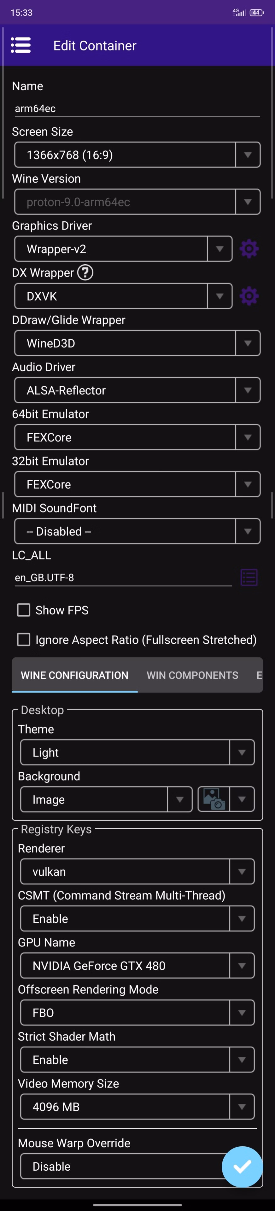275x1211 pixels.
Task: Open Graphics Driver settings gear
Action: pos(249,249)
